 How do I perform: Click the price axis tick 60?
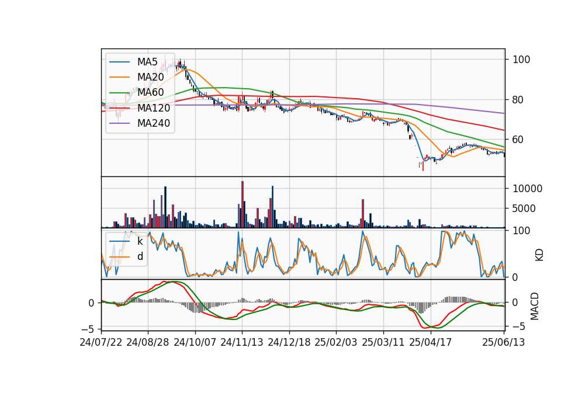518,140
